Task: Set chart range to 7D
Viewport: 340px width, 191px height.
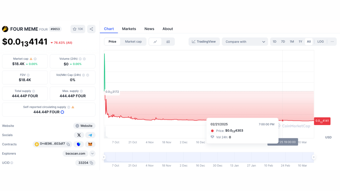Action: [283, 42]
